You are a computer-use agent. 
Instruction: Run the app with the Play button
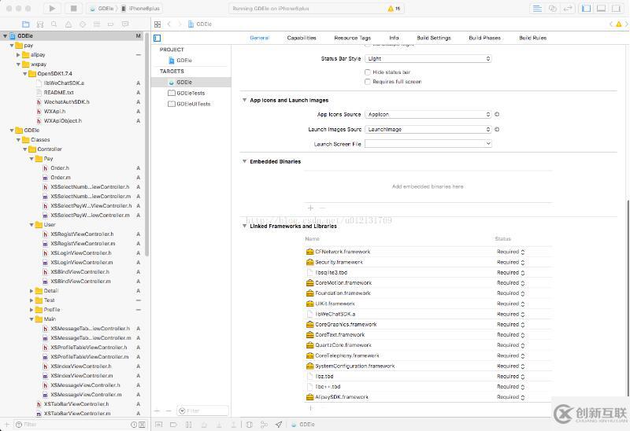tap(52, 8)
